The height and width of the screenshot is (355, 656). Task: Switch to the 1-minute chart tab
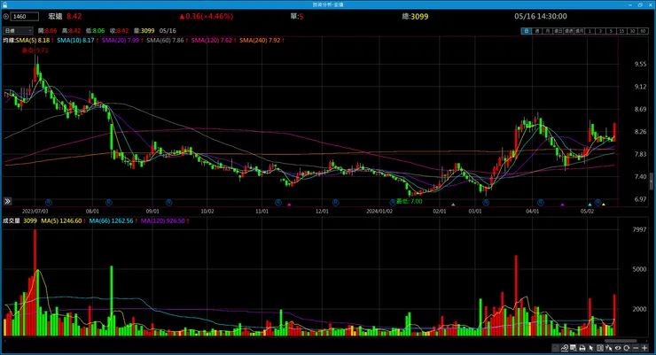590,31
